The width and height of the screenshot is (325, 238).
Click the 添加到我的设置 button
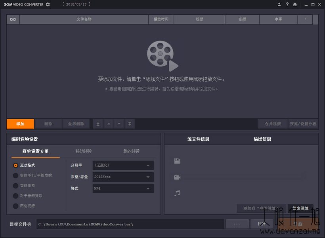261,208
